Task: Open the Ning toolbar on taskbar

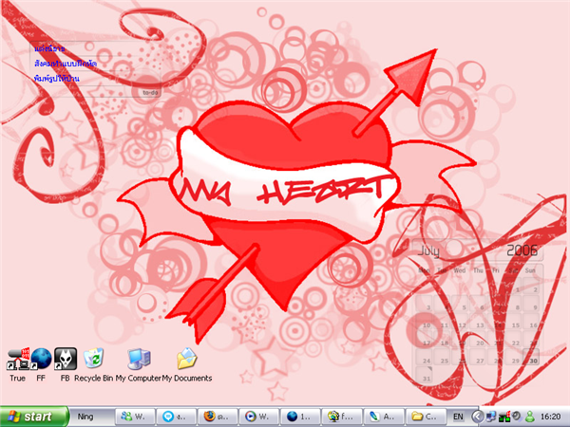Action: point(85,417)
